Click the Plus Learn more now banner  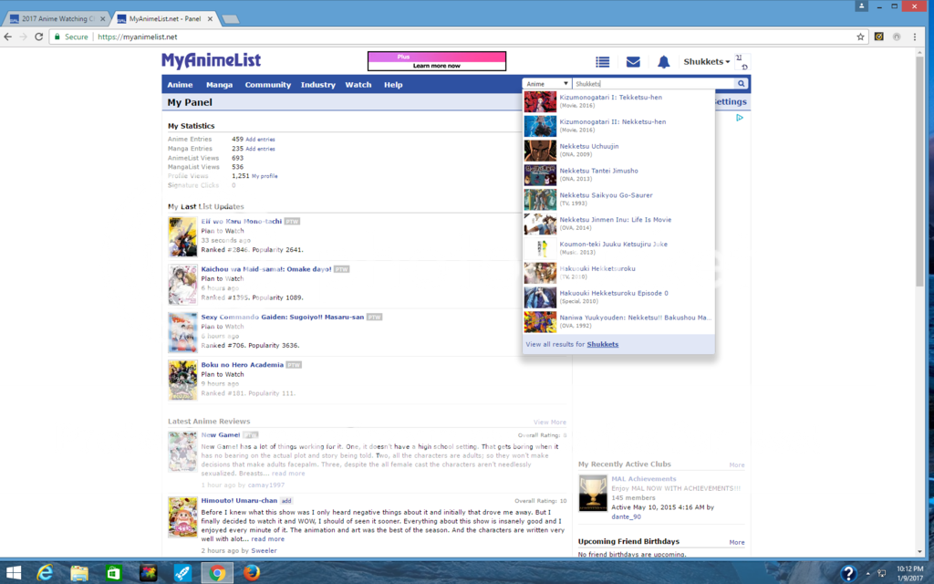click(x=436, y=61)
